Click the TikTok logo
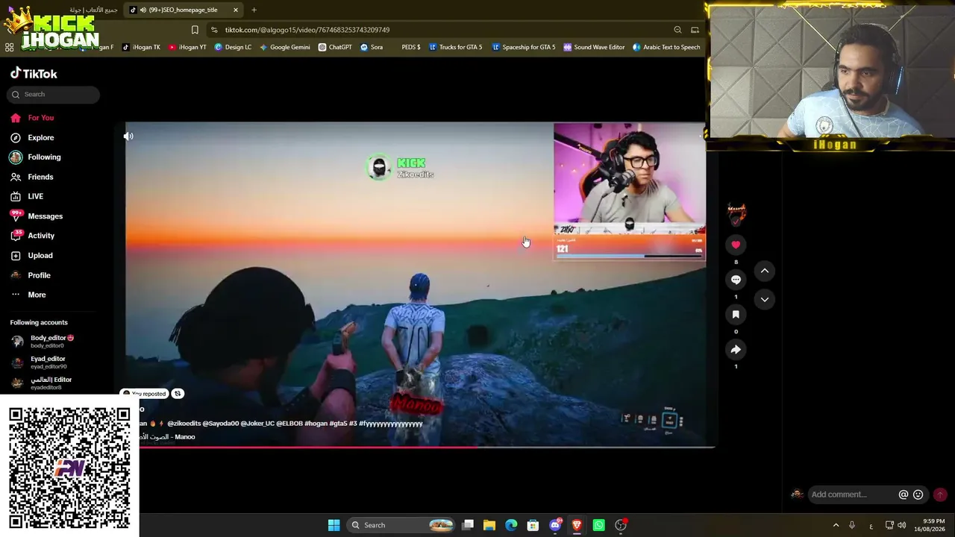The width and height of the screenshot is (955, 537). click(x=34, y=73)
